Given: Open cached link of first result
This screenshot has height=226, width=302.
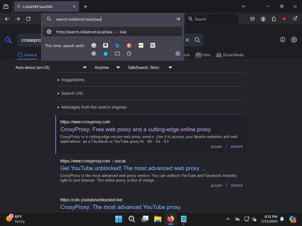Looking at the screenshot, I should tap(237, 147).
